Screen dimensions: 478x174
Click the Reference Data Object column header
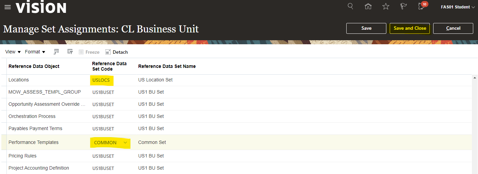coord(34,66)
